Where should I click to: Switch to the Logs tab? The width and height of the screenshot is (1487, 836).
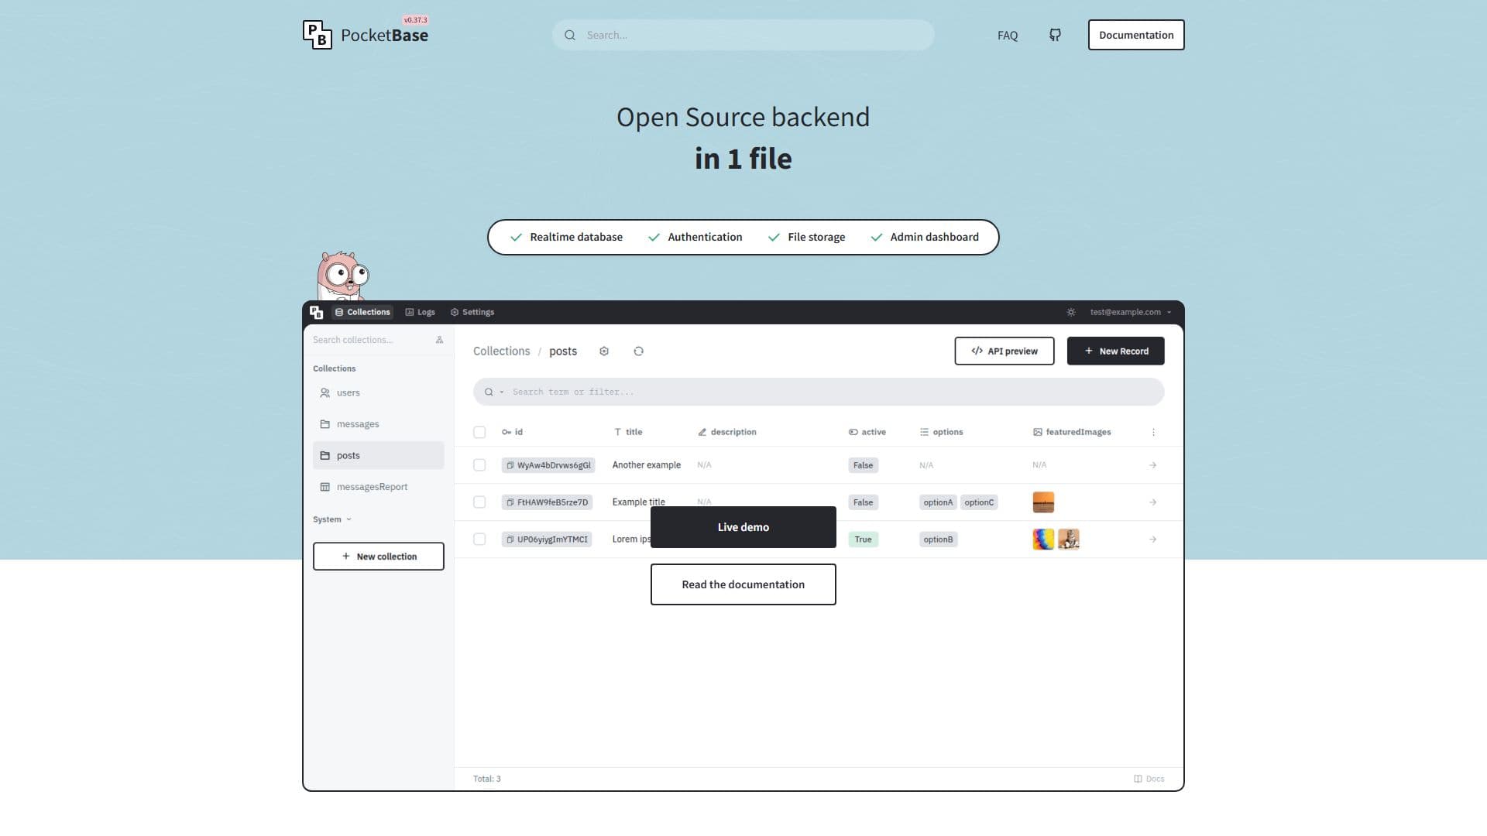coord(421,312)
